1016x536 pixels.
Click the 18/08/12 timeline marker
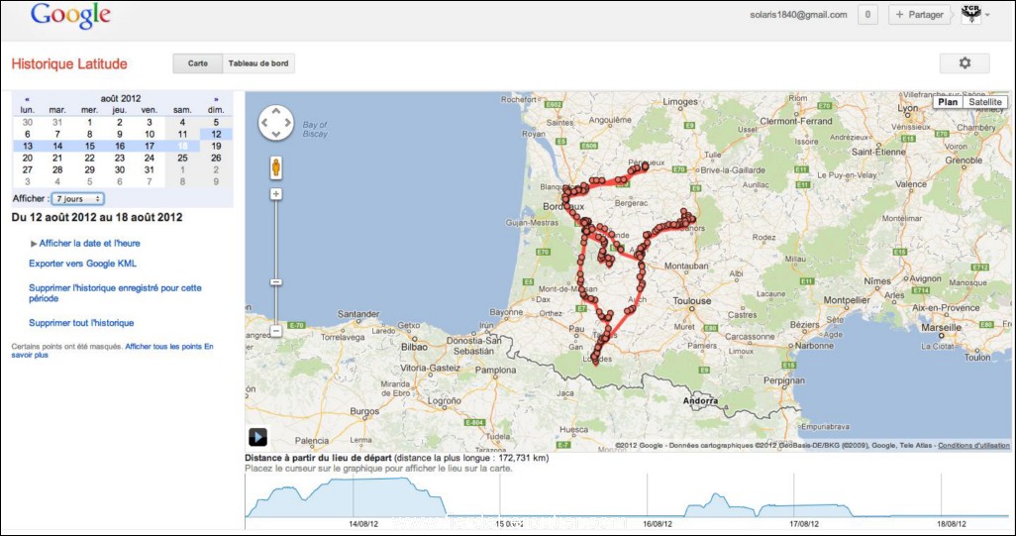pos(952,523)
